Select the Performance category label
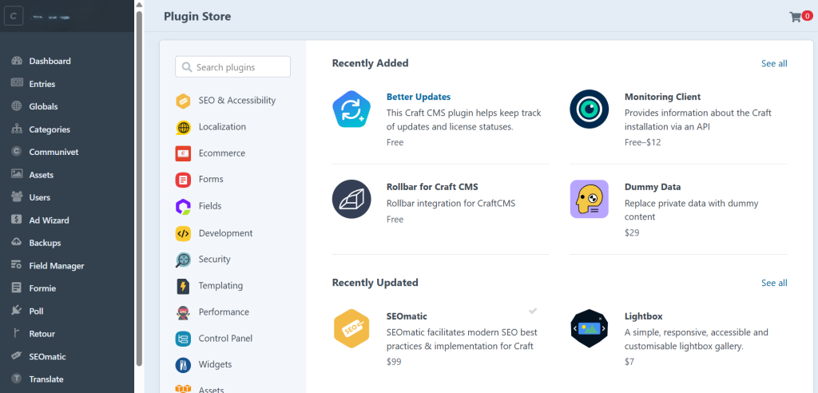 [x=224, y=312]
